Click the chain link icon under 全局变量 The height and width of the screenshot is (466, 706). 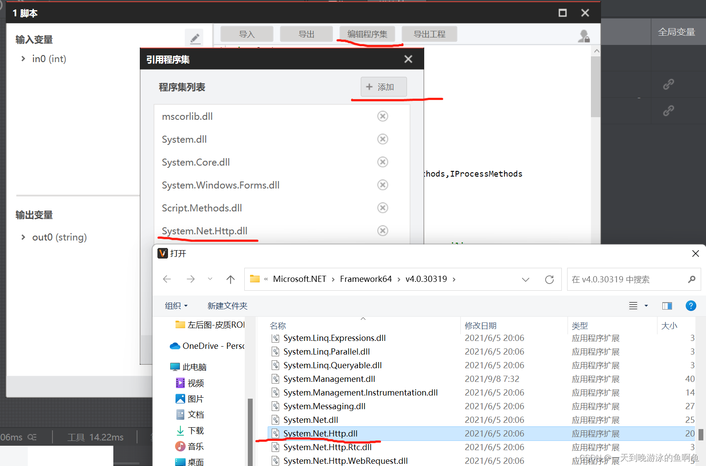coord(669,84)
